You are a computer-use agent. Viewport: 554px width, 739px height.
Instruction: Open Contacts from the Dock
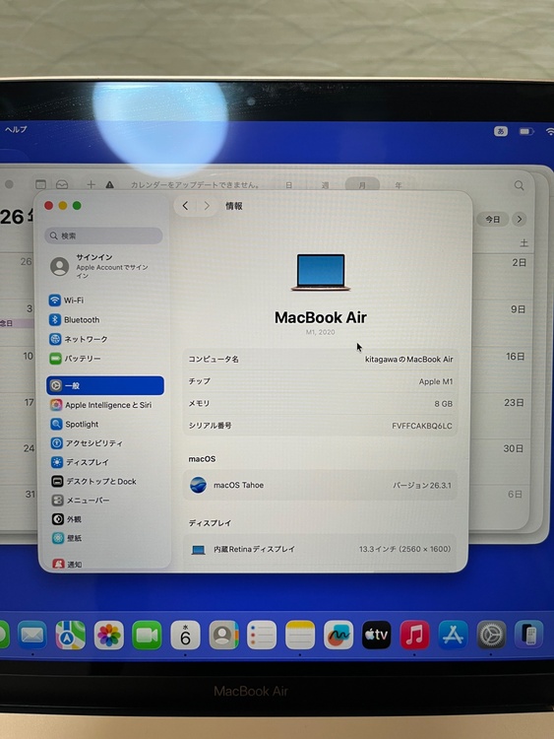tap(223, 635)
